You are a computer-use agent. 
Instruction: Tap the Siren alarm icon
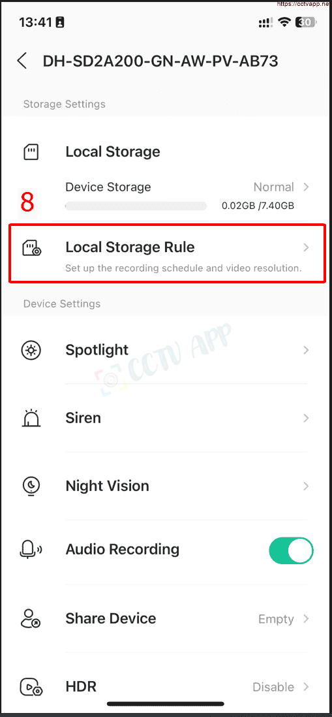tap(31, 418)
